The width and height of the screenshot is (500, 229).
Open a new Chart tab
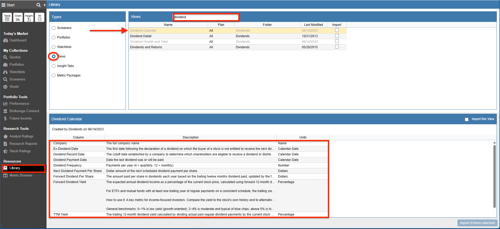(18, 17)
